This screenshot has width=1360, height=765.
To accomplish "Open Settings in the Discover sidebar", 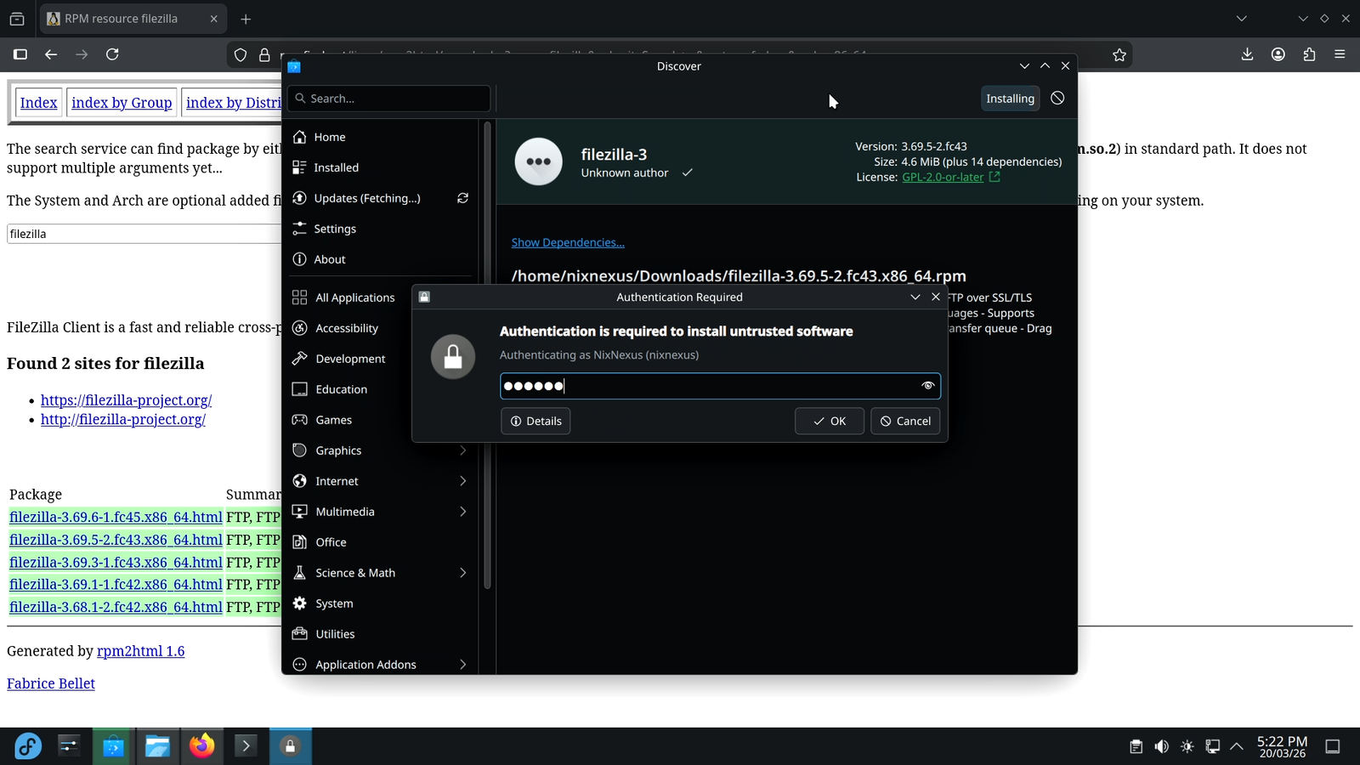I will click(381, 229).
